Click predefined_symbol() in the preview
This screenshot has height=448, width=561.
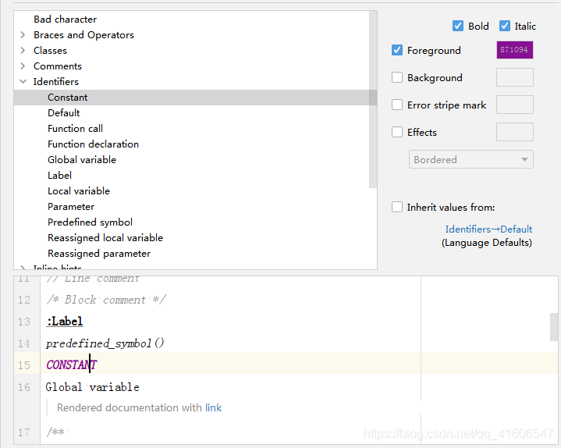click(x=105, y=343)
